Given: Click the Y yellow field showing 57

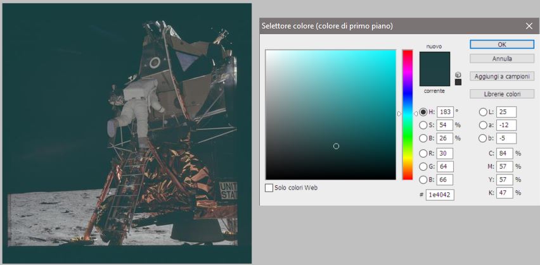Looking at the screenshot, I should 505,180.
